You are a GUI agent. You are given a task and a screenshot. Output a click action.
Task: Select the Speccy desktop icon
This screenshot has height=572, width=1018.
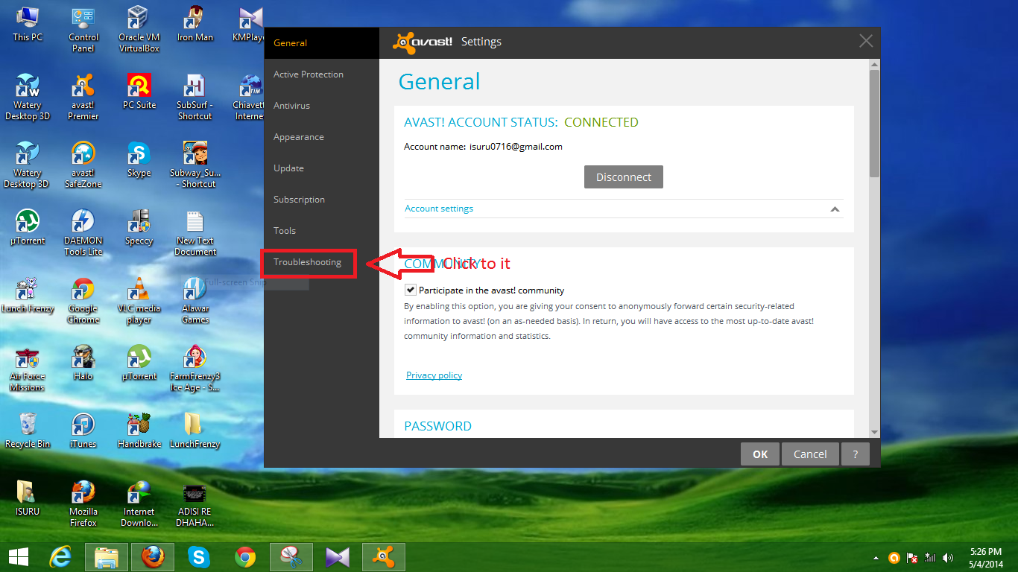(x=139, y=227)
